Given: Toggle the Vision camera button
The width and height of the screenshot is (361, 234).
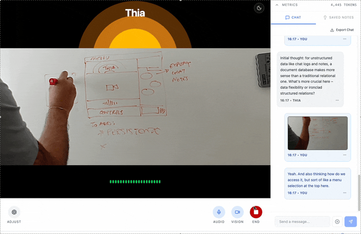Looking at the screenshot, I should [x=237, y=212].
